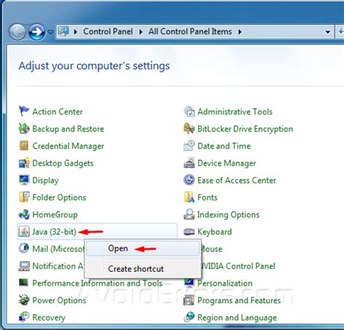This screenshot has height=330, width=344.
Task: Open BitLocker Drive Encryption
Action: coord(245,129)
